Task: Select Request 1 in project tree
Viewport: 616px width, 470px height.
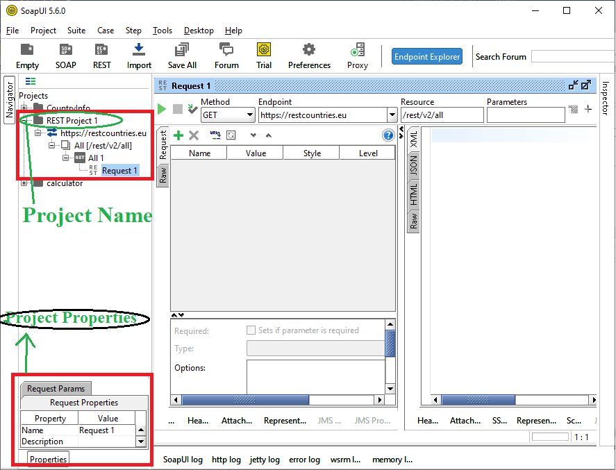Action: [x=119, y=170]
